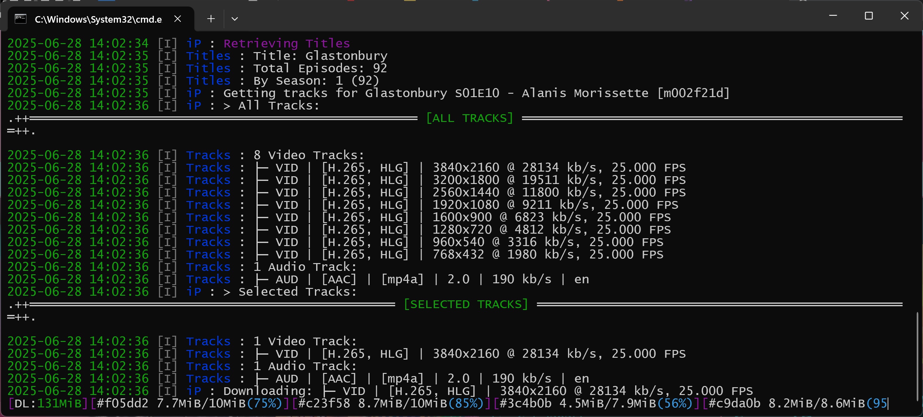
Task: Click the Total Episodes: 92 text
Action: click(320, 68)
